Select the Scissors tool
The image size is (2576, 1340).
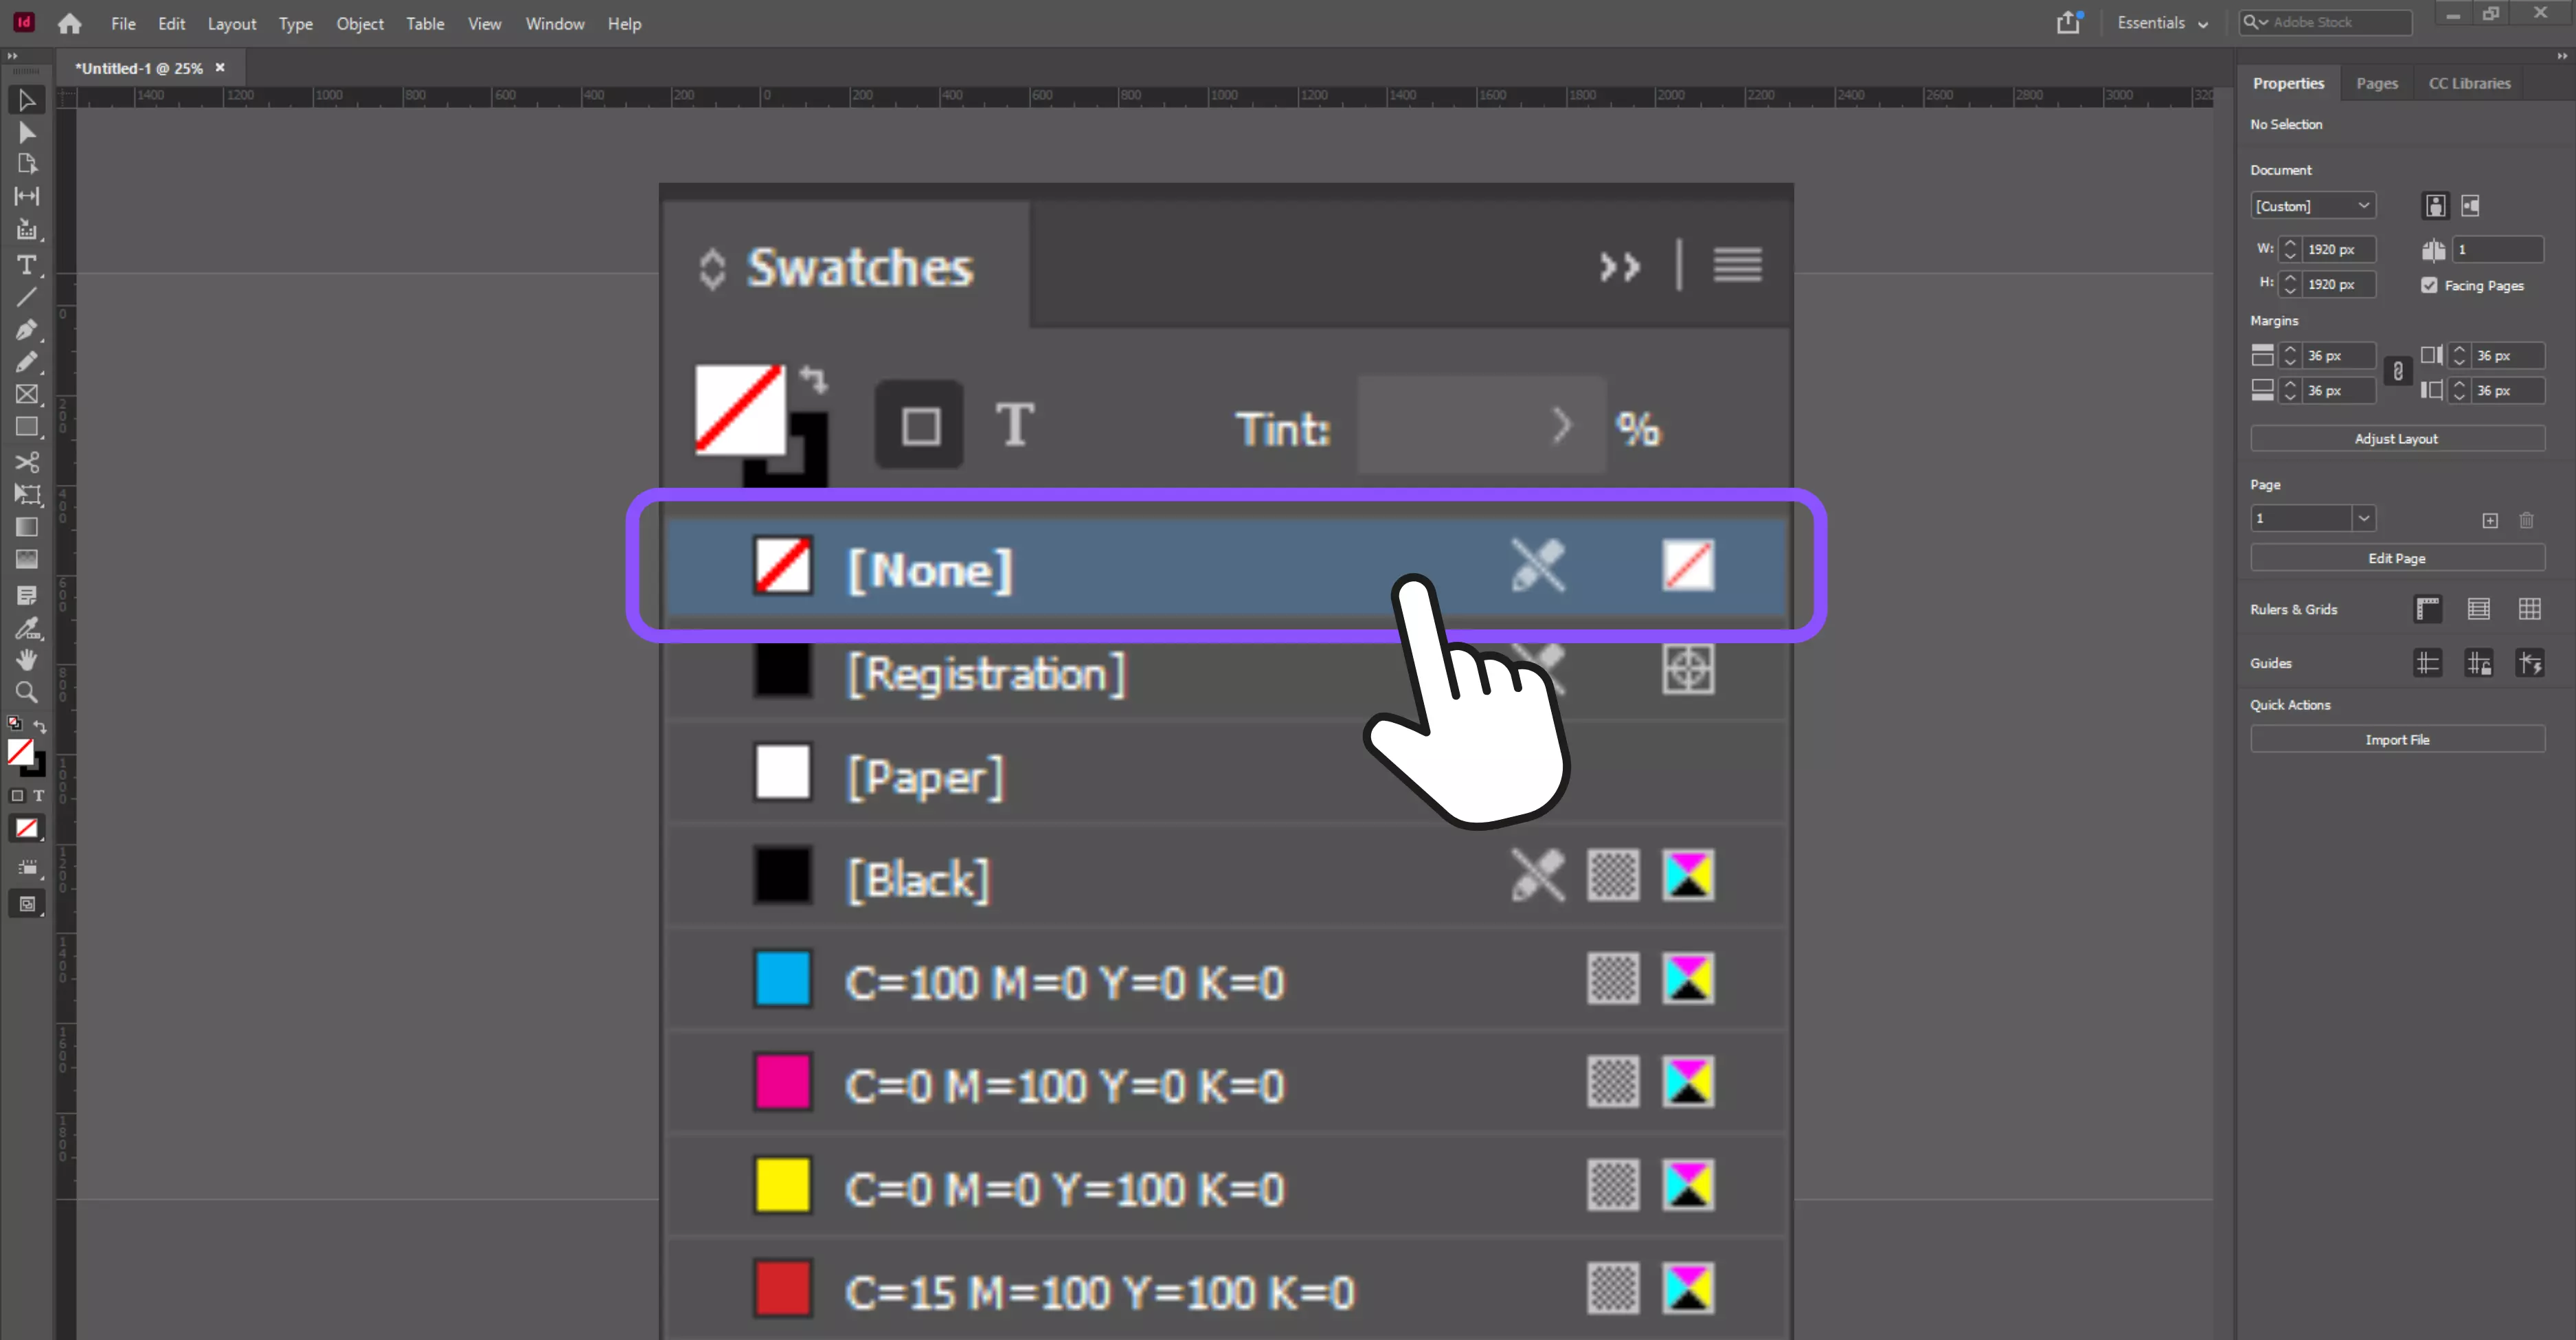pyautogui.click(x=27, y=461)
